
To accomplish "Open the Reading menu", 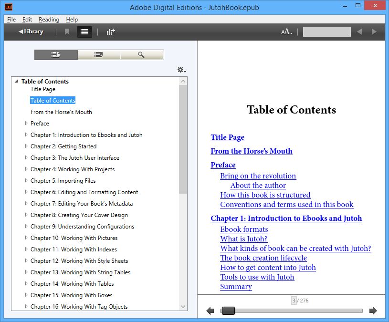I will coord(49,20).
